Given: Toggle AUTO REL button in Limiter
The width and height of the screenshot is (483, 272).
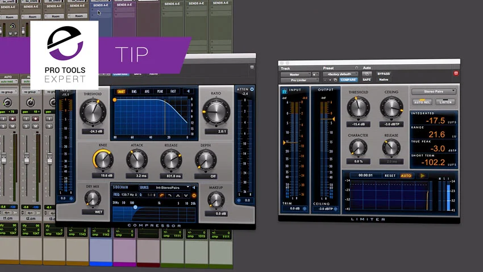Looking at the screenshot, I should click(x=422, y=102).
